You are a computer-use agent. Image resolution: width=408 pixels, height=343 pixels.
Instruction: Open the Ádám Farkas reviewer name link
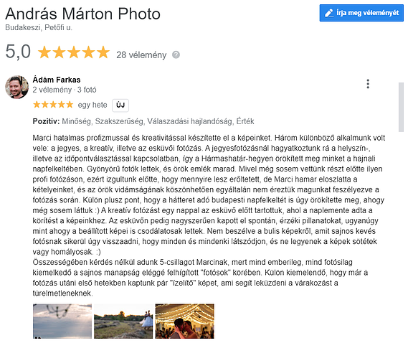[x=57, y=80]
